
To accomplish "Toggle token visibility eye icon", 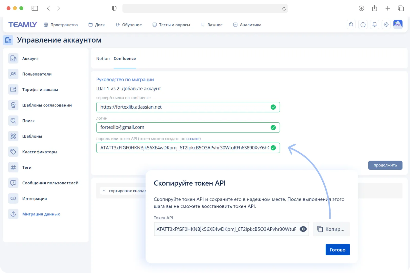I will click(303, 229).
